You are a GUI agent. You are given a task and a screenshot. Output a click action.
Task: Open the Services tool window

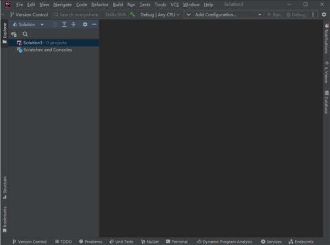tap(271, 242)
